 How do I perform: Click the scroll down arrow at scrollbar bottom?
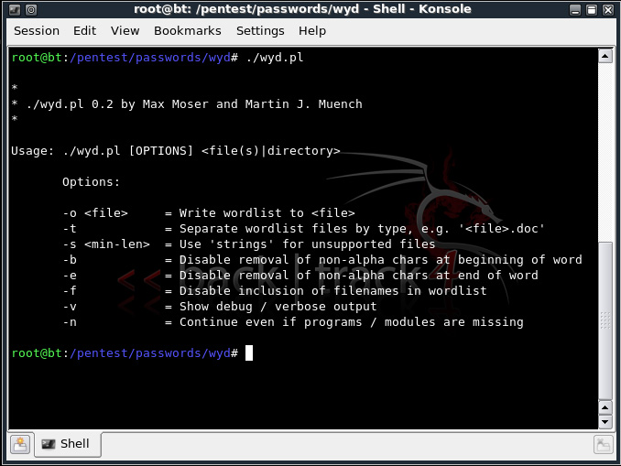[x=605, y=422]
